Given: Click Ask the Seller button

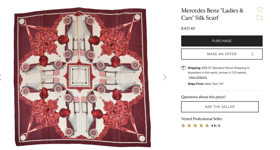Looking at the screenshot, I should pos(220,107).
